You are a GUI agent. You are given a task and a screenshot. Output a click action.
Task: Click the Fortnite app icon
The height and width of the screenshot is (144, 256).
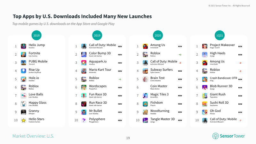pos(23,54)
